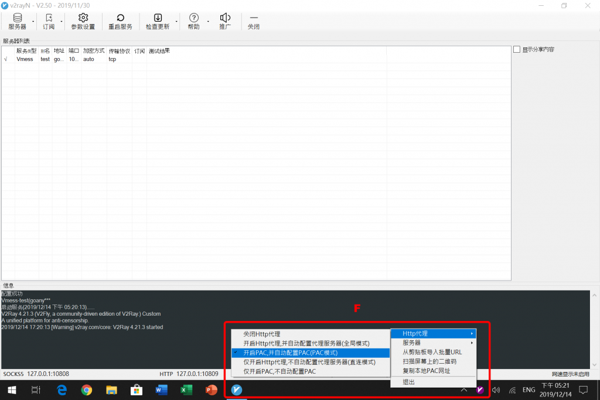Switch the ENG input language indicator
The height and width of the screenshot is (400, 600).
point(529,390)
